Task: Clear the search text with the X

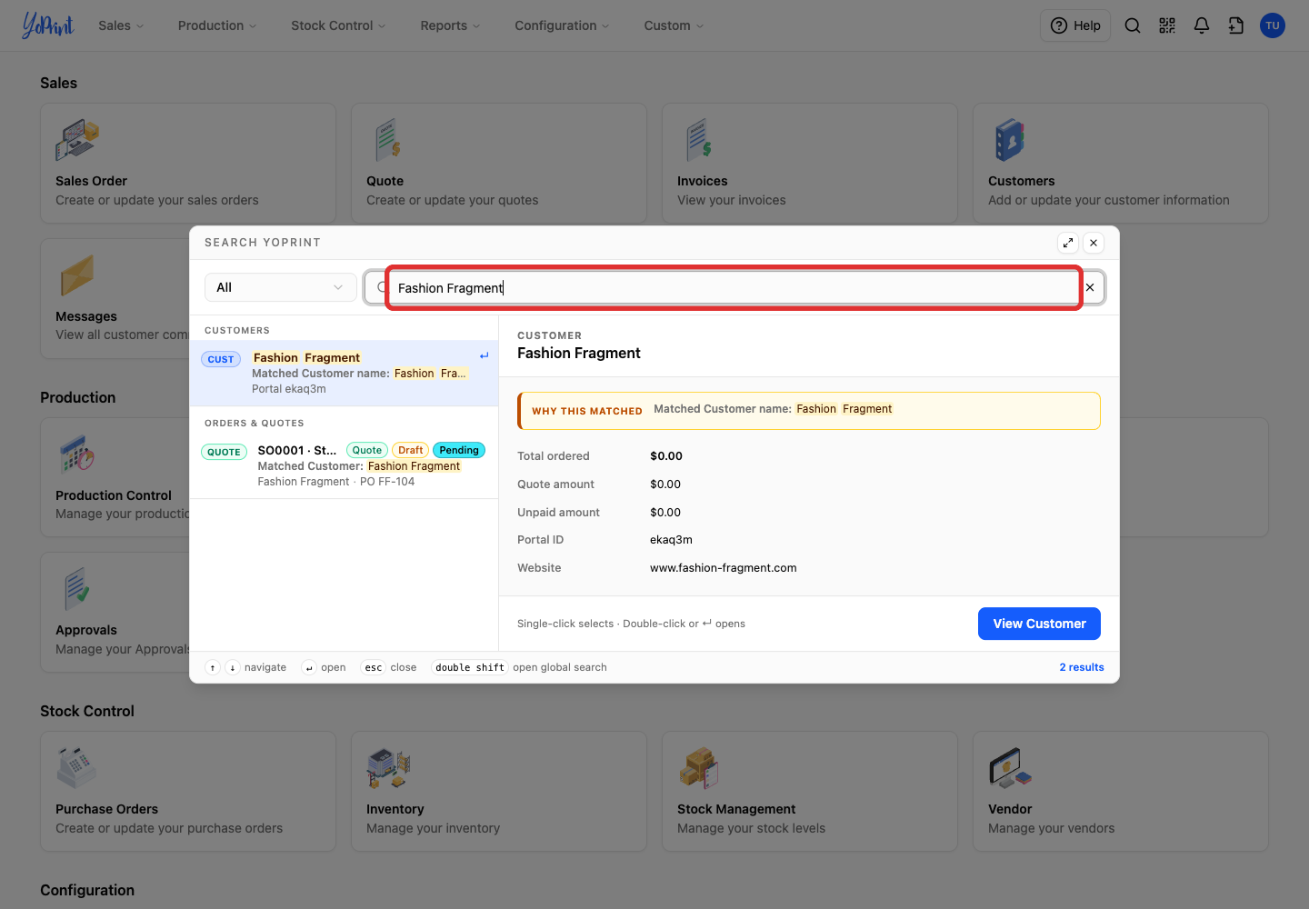Action: coord(1090,287)
